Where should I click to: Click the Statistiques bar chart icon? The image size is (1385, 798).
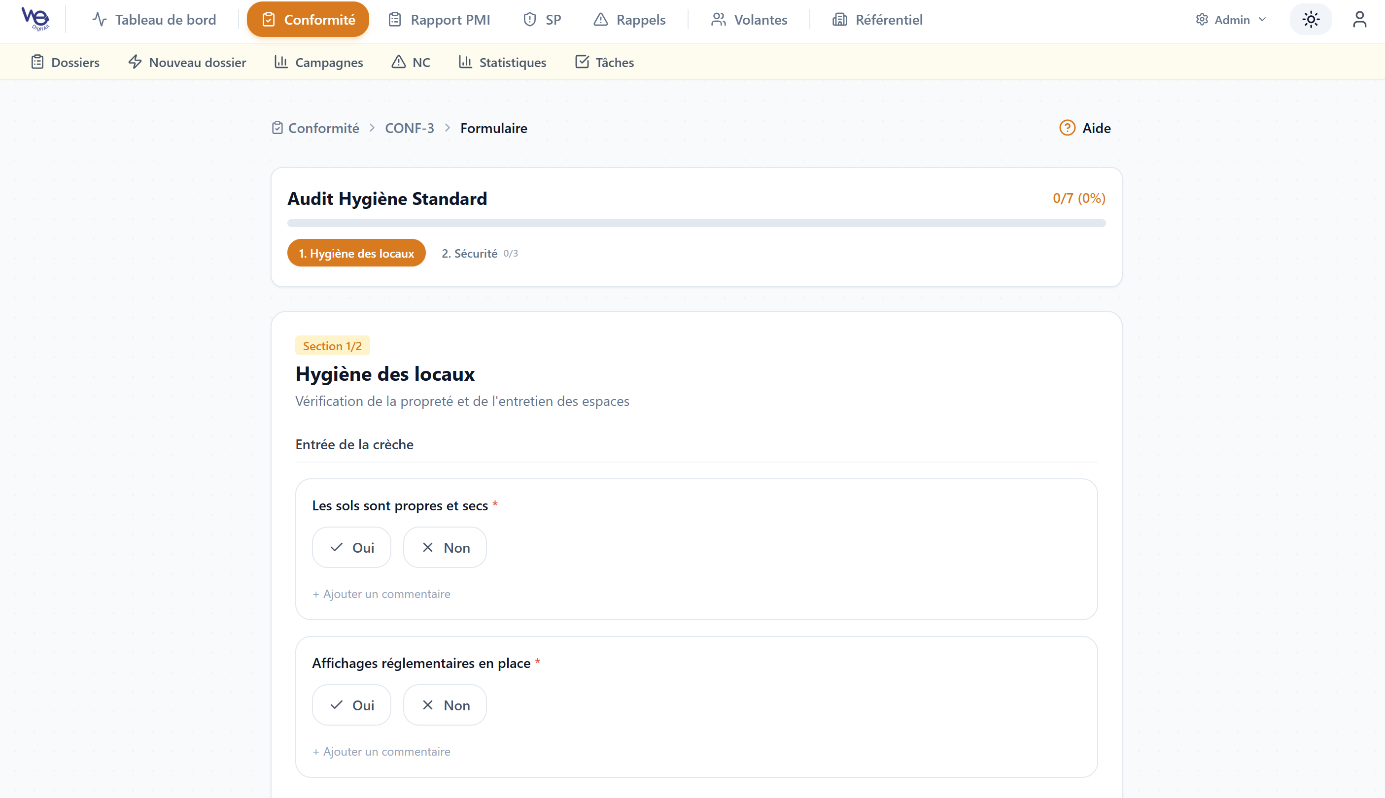point(465,62)
